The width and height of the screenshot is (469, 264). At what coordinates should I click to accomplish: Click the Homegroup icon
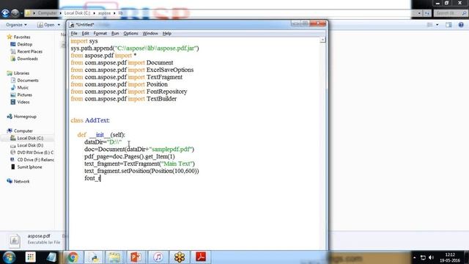click(x=10, y=117)
